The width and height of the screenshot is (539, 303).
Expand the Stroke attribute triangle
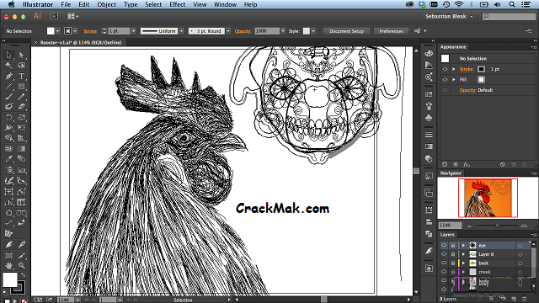tap(454, 69)
